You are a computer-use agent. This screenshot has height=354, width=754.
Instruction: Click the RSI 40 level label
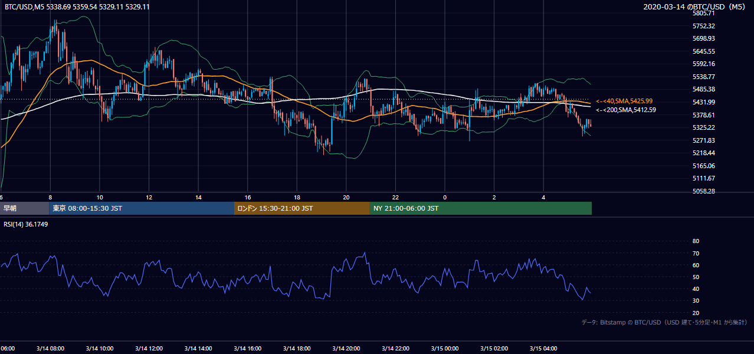(696, 289)
